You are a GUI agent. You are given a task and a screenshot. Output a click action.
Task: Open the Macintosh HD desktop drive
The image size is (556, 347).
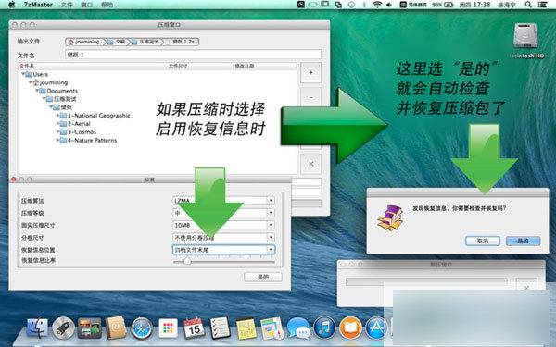pyautogui.click(x=526, y=41)
